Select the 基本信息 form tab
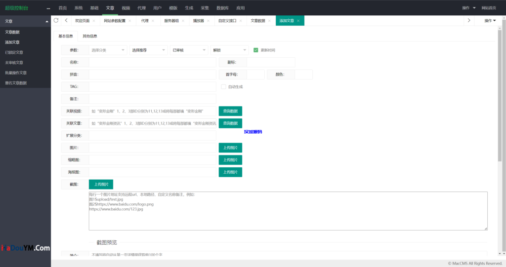 (66, 36)
